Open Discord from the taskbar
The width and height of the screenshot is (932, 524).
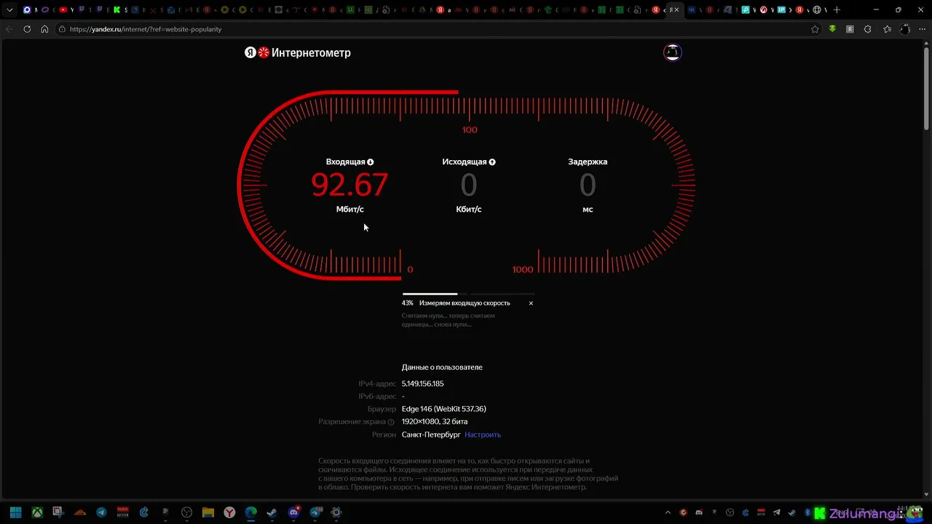[294, 512]
